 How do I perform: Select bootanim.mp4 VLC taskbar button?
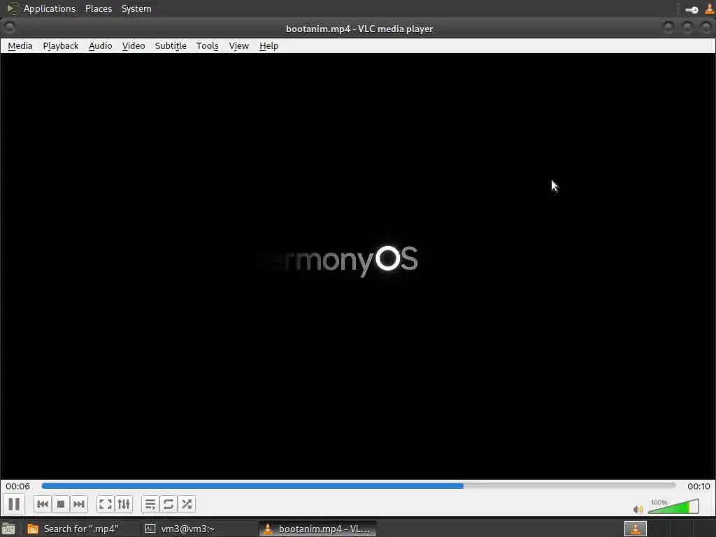(x=318, y=529)
